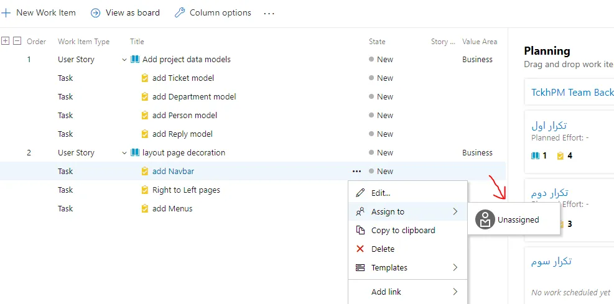
Task: Open the toolbar more actions ellipsis
Action: click(x=269, y=13)
